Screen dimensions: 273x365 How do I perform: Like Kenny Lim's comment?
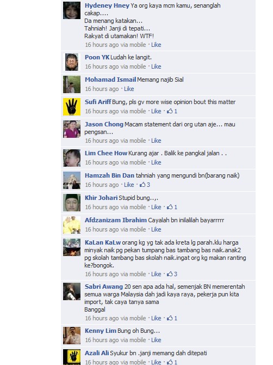pyautogui.click(x=156, y=340)
